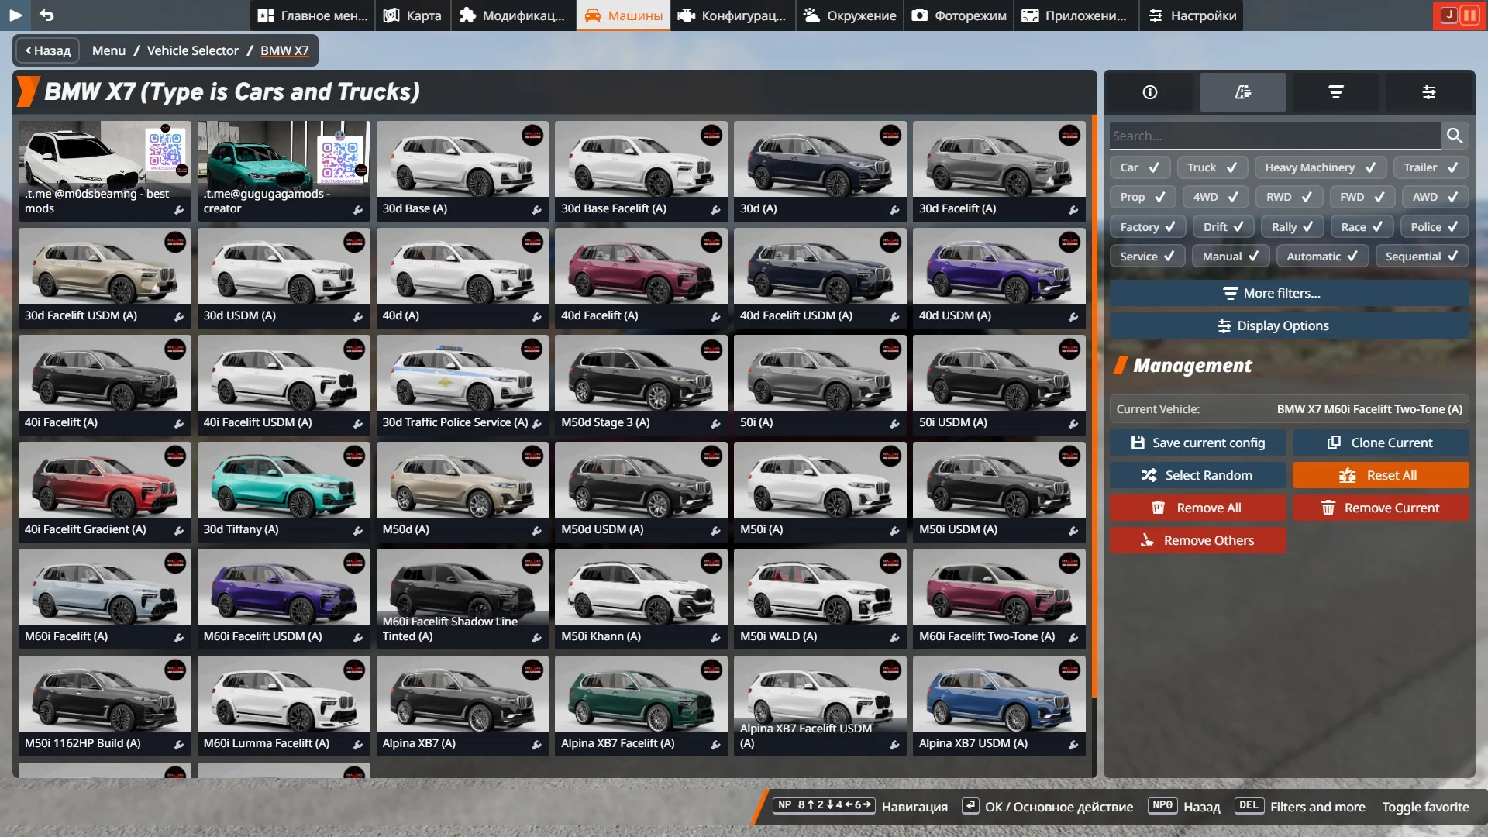
Task: Click the Select Random button
Action: [x=1197, y=476]
